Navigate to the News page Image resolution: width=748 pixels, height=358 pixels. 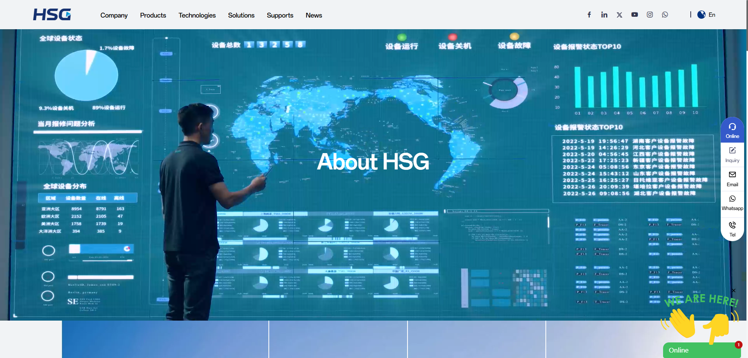(x=314, y=15)
